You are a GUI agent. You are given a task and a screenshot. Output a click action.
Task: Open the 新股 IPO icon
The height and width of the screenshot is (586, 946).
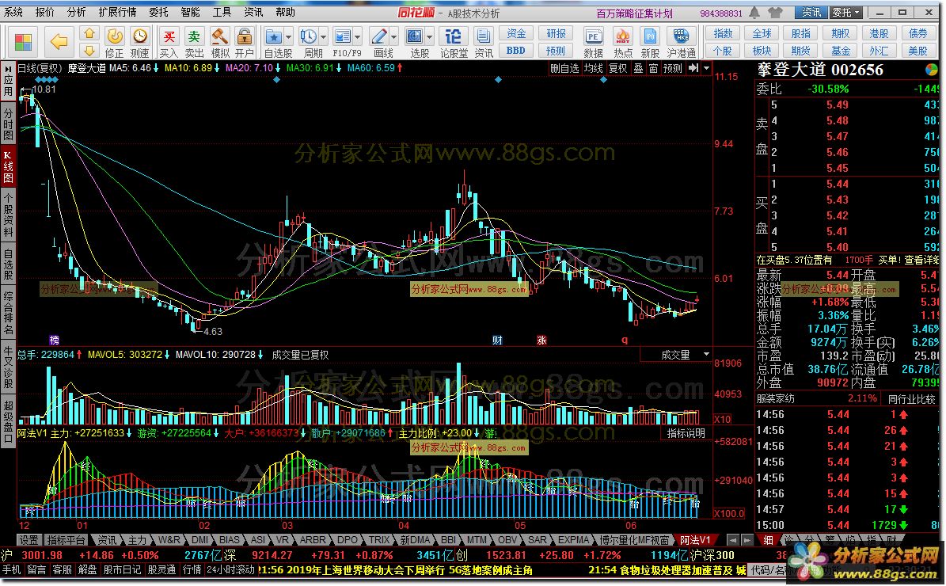tap(650, 36)
